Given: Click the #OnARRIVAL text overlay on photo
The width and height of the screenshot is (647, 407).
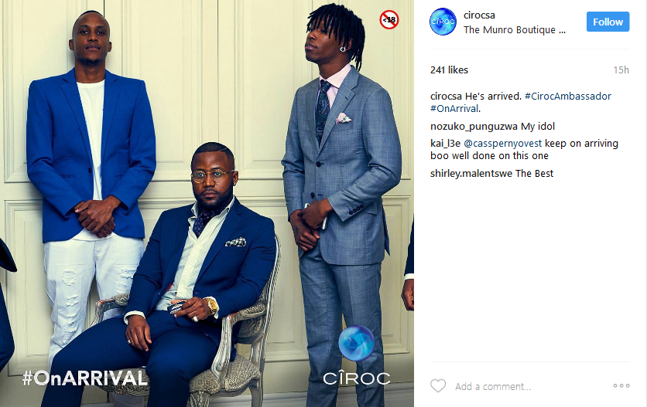Looking at the screenshot, I should click(x=85, y=378).
